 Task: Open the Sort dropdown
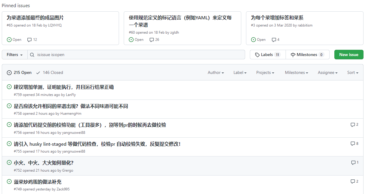[352, 72]
